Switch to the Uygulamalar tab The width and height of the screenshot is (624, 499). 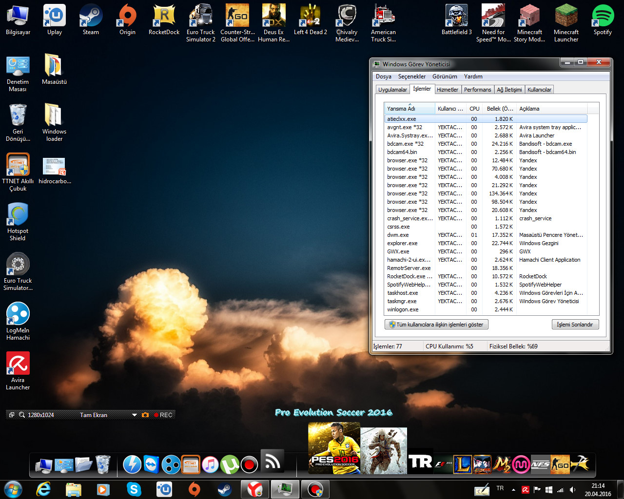[392, 90]
